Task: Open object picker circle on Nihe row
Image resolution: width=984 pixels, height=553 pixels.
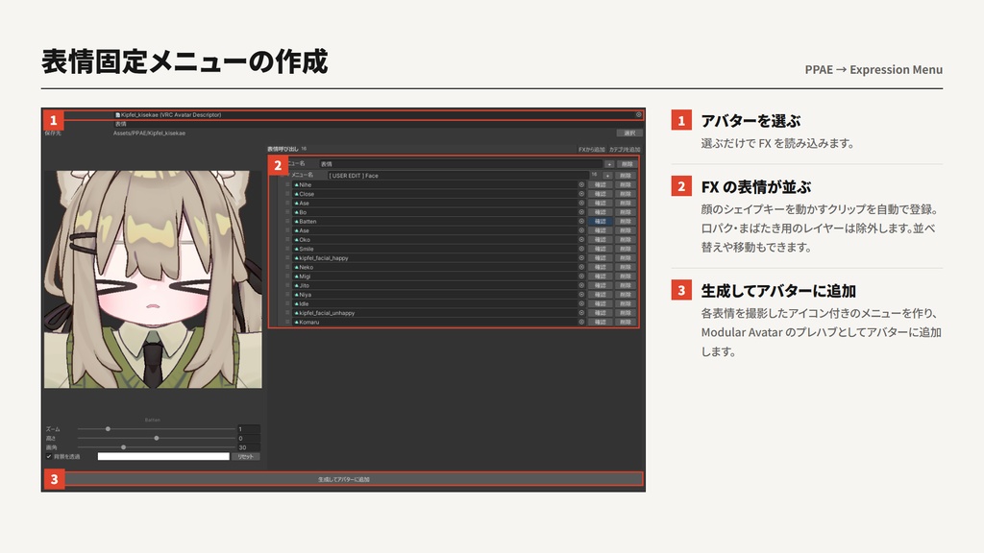Action: pyautogui.click(x=581, y=185)
